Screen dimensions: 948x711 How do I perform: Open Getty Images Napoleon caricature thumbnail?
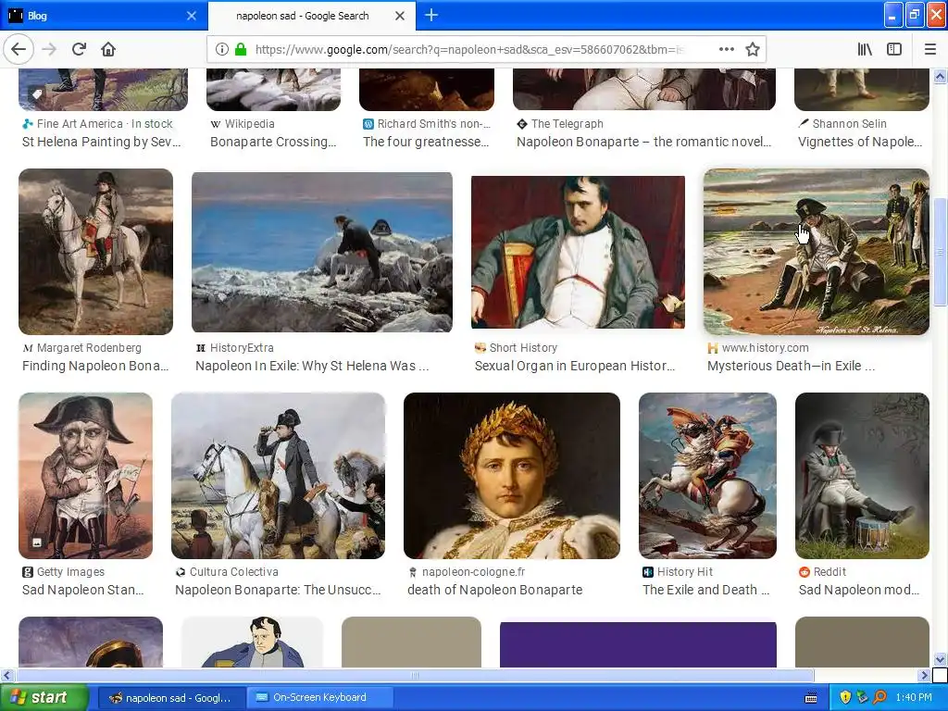(x=85, y=476)
